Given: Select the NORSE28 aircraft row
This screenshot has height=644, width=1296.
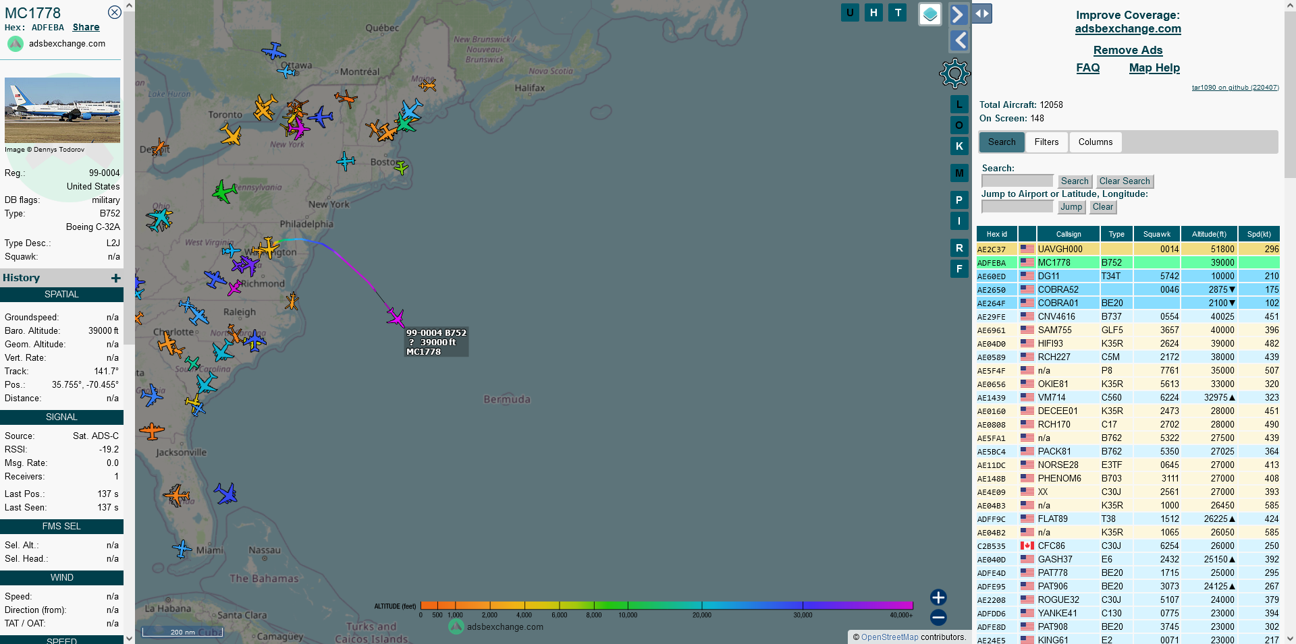Looking at the screenshot, I should click(1128, 465).
